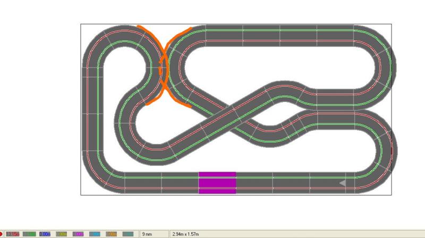
Task: Select the magenta lane indicator in status bar
Action: (78, 234)
